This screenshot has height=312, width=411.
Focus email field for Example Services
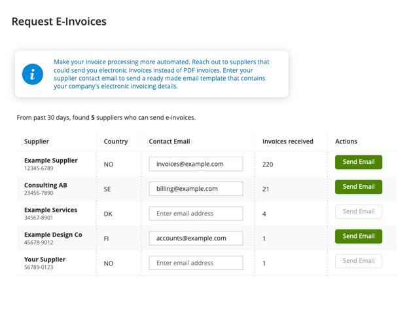coord(196,213)
